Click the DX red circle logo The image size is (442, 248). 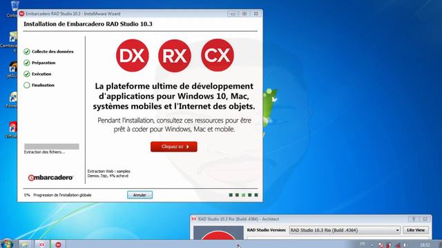tap(132, 55)
